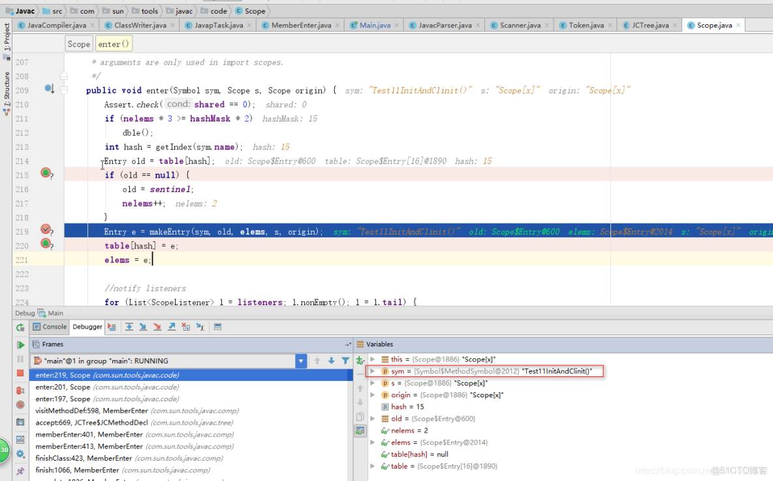Stop the debug session with red square
Viewport: 773px width, 481px height.
(20, 373)
